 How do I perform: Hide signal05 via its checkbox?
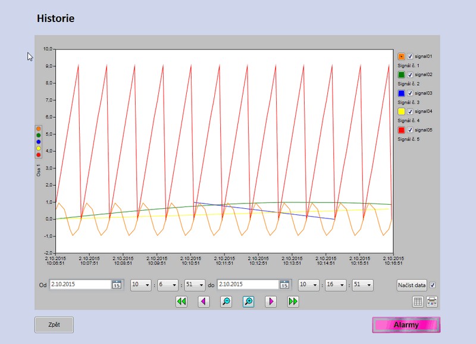click(x=410, y=130)
